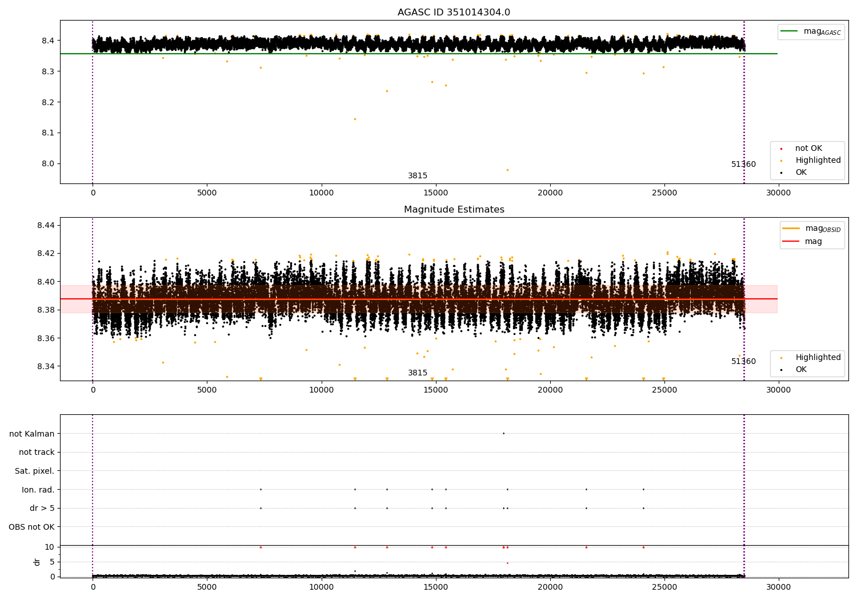Click the 20000 x-axis tick under top plot

(550, 193)
